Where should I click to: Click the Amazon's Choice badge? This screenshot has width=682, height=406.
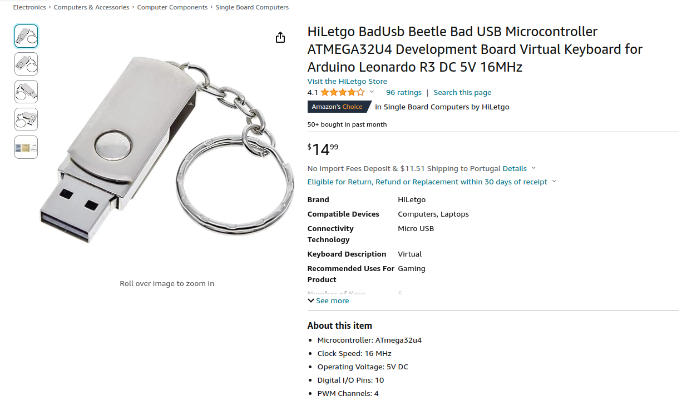pos(338,107)
